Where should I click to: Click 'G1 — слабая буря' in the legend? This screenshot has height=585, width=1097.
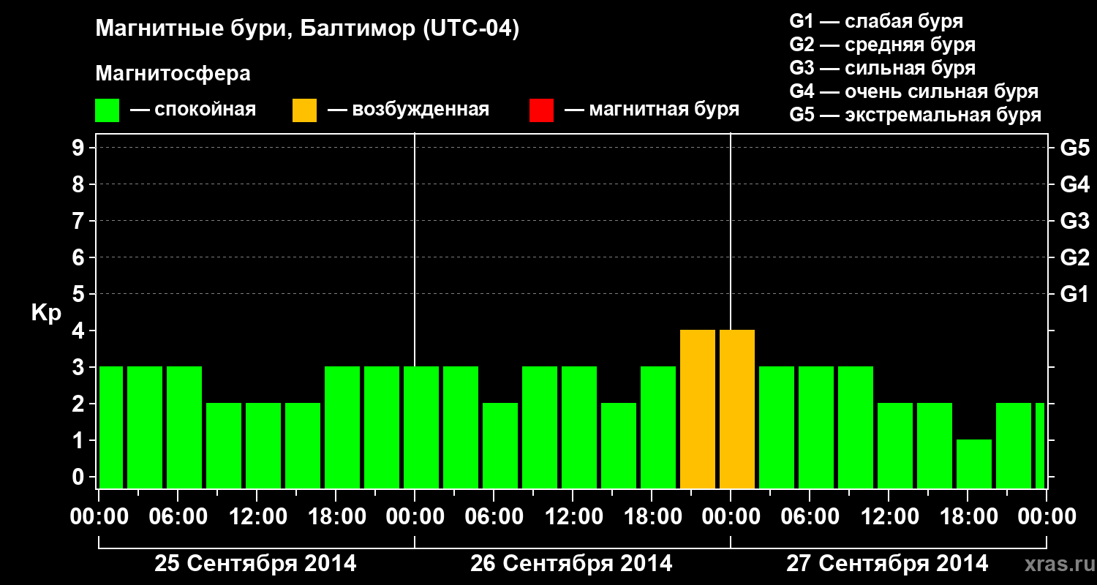876,21
